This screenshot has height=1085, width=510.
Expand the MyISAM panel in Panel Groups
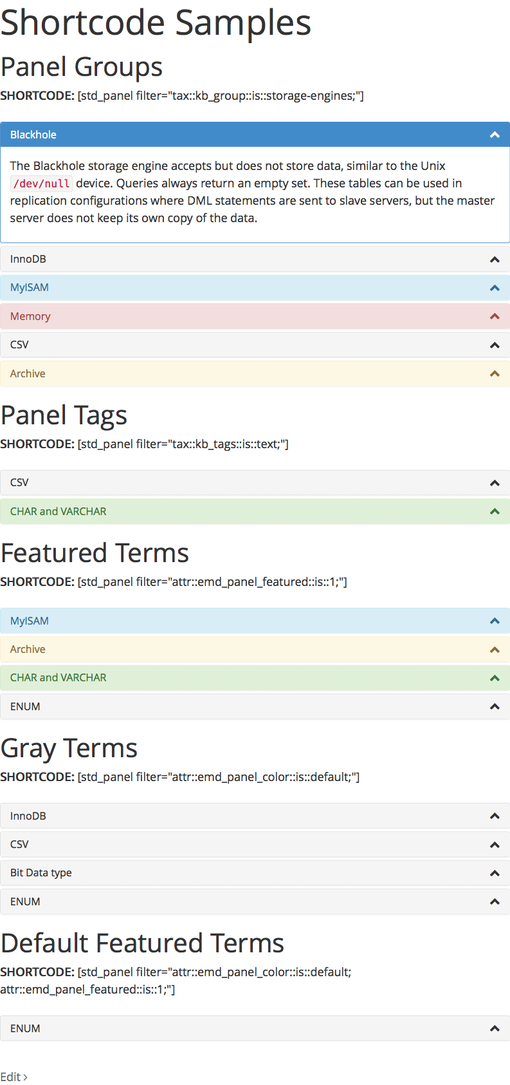[x=255, y=288]
